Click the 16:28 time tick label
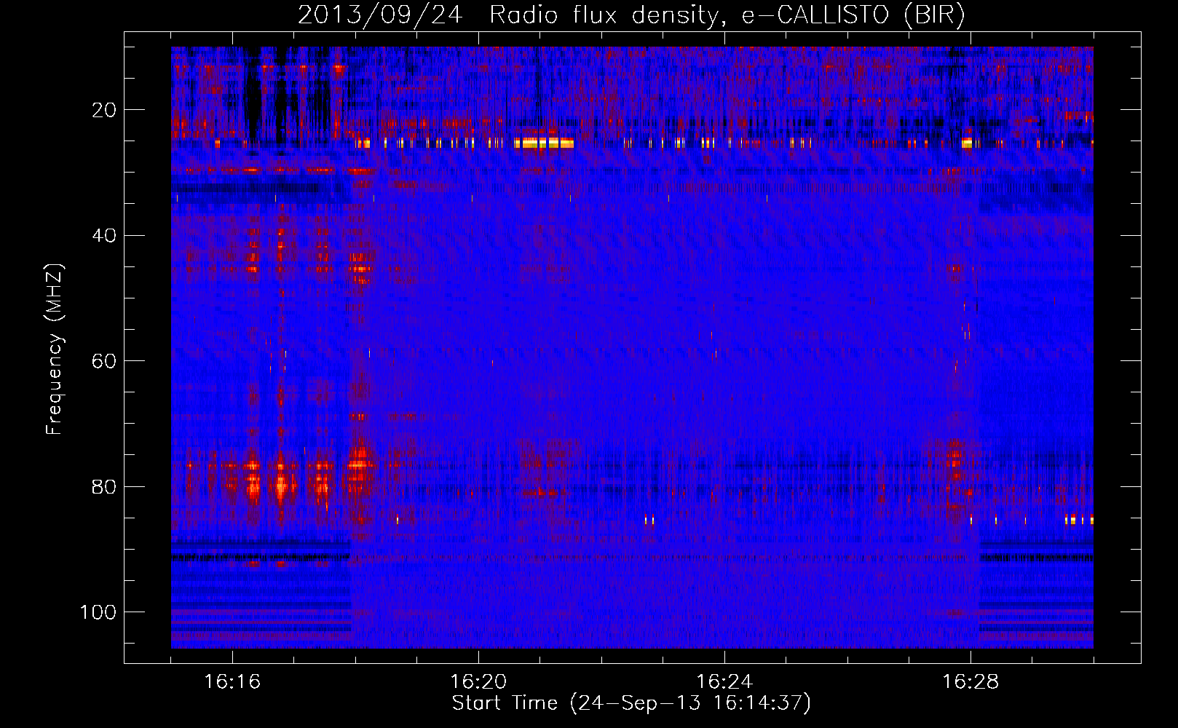The image size is (1178, 728). [x=971, y=682]
